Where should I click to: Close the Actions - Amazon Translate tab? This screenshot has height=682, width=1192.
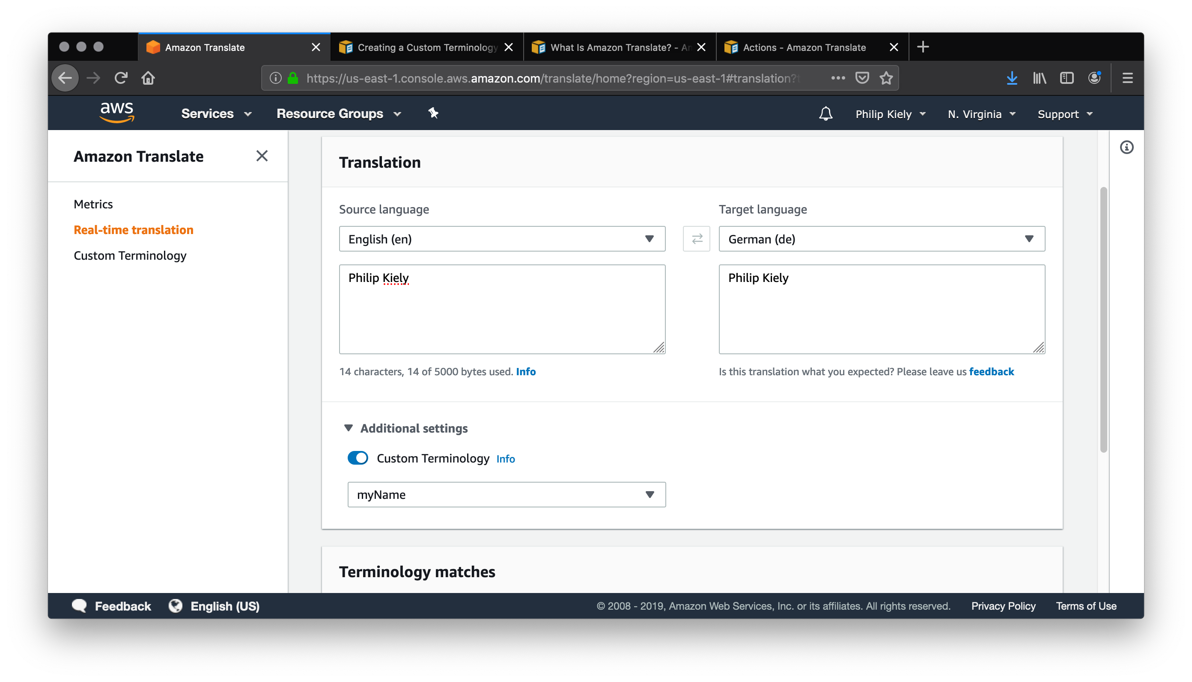pos(894,47)
